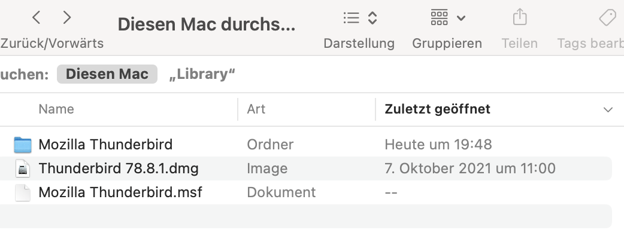The image size is (624, 239).
Task: Click the Thunderbird 78.8.1.dmg disk image icon
Action: pyautogui.click(x=23, y=169)
